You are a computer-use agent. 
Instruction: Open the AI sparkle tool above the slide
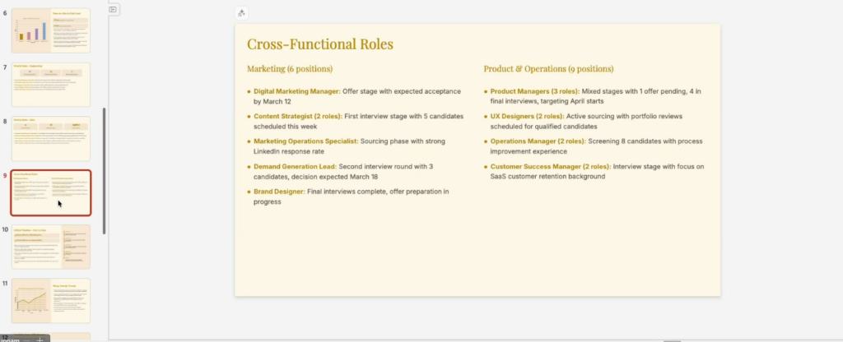tap(241, 12)
